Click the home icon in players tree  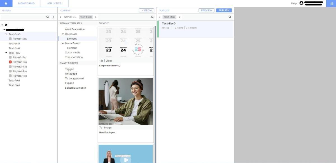pos(6,25)
